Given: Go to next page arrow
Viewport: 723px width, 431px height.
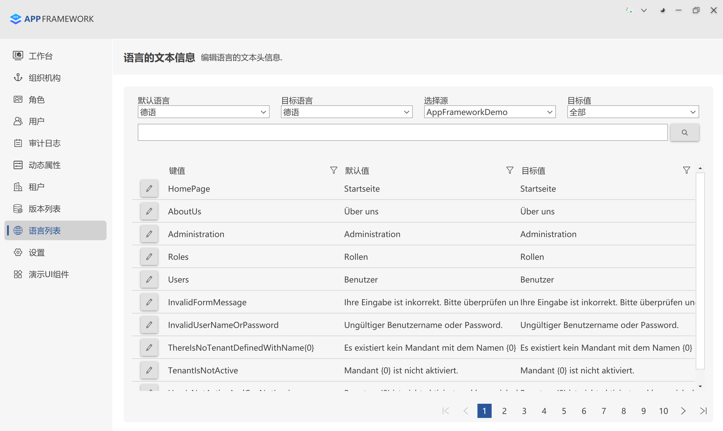Looking at the screenshot, I should 683,411.
